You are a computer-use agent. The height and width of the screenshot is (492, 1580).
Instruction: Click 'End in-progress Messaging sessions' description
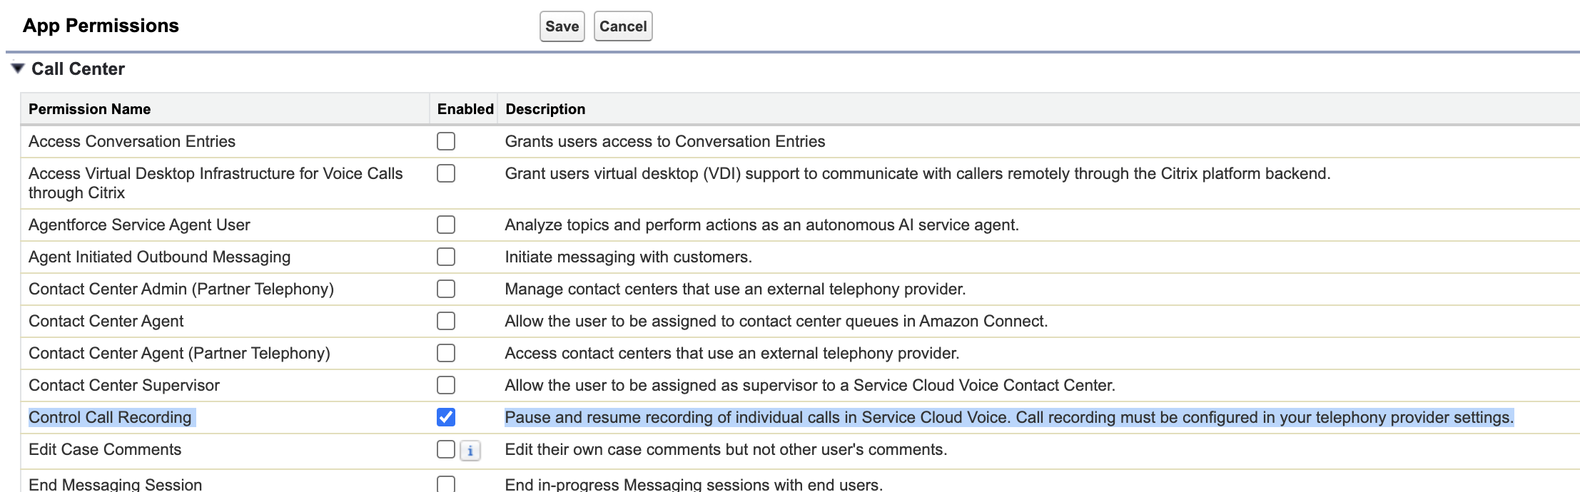(x=694, y=484)
